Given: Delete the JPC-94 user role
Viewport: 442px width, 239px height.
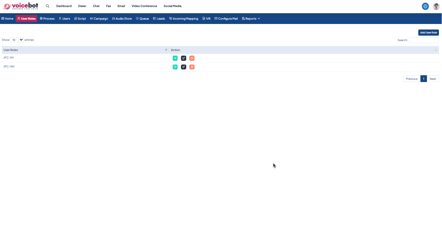Looking at the screenshot, I should (192, 58).
